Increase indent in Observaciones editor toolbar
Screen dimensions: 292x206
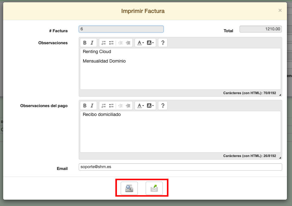point(128,43)
